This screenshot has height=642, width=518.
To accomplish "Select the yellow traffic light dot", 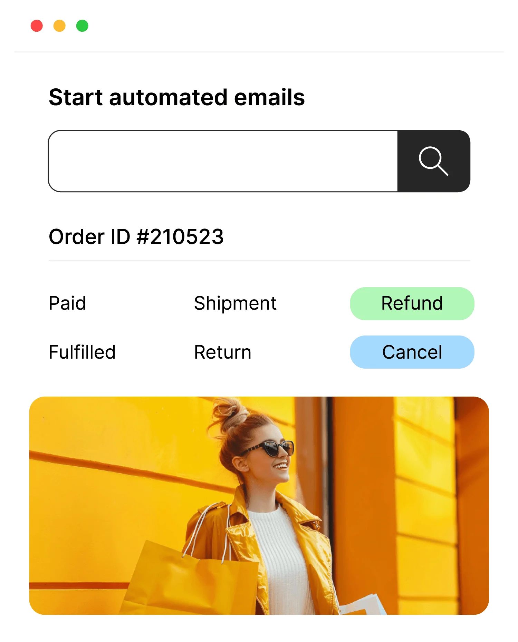I will coord(59,25).
